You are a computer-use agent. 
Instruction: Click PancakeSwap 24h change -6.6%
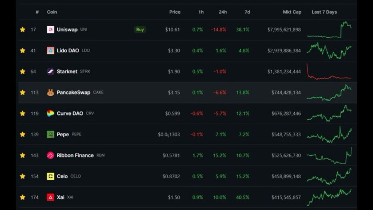click(220, 93)
